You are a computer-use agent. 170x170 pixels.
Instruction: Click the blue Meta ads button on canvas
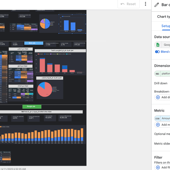tap(34, 43)
